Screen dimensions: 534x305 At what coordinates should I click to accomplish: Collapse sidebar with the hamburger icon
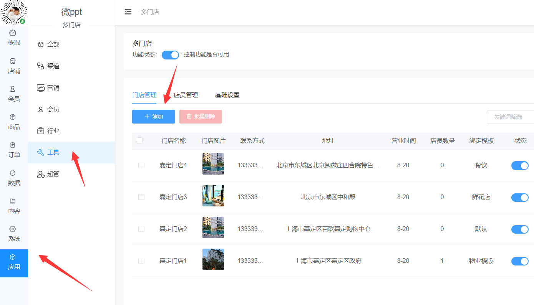click(128, 12)
